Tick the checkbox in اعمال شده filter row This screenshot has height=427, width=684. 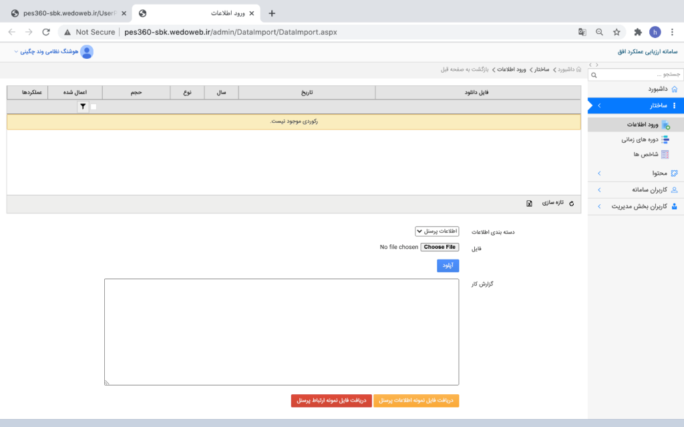(94, 107)
